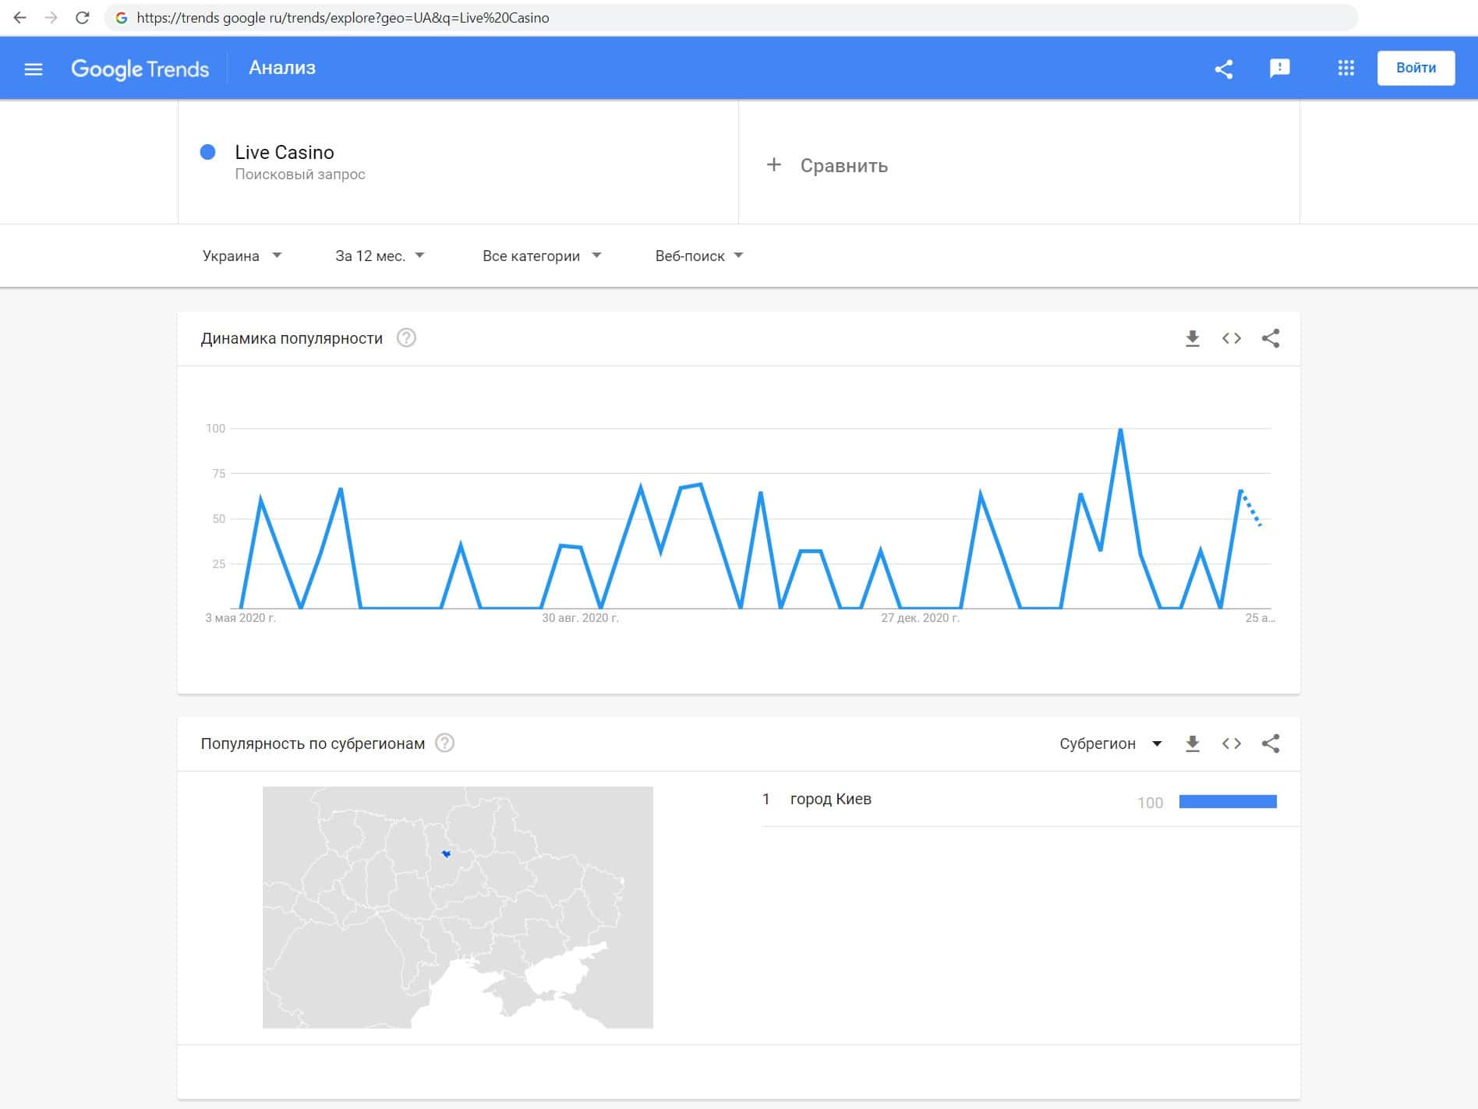Send feedback via header icon

[1280, 69]
